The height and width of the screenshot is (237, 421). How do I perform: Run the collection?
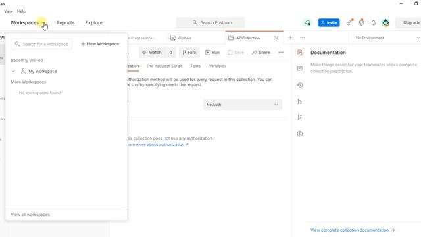click(212, 53)
